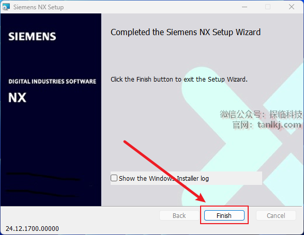Click the 'Show the Windows Installer log' label
304x235 pixels.
(x=164, y=178)
